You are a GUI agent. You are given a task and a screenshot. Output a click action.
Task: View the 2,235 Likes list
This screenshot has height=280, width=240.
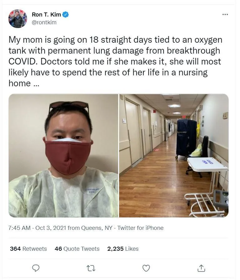click(123, 249)
